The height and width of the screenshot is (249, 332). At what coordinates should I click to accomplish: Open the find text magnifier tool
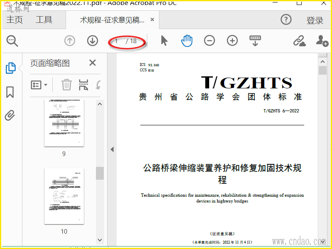coord(12,41)
